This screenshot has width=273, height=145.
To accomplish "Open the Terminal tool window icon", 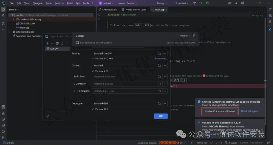I will 3,125.
